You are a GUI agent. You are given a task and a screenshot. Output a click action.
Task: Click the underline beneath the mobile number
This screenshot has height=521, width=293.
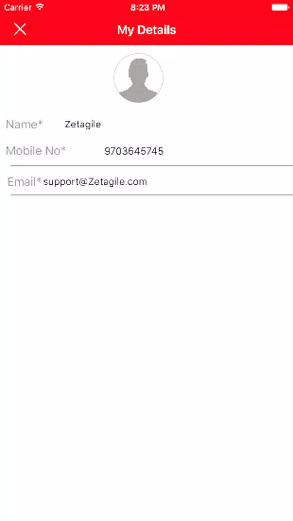click(x=151, y=165)
